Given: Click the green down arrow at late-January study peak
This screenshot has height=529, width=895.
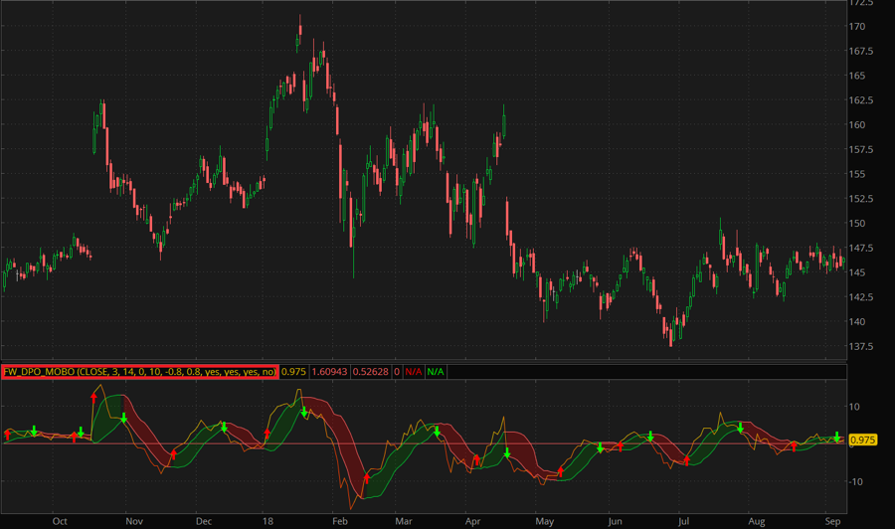Looking at the screenshot, I should click(304, 412).
